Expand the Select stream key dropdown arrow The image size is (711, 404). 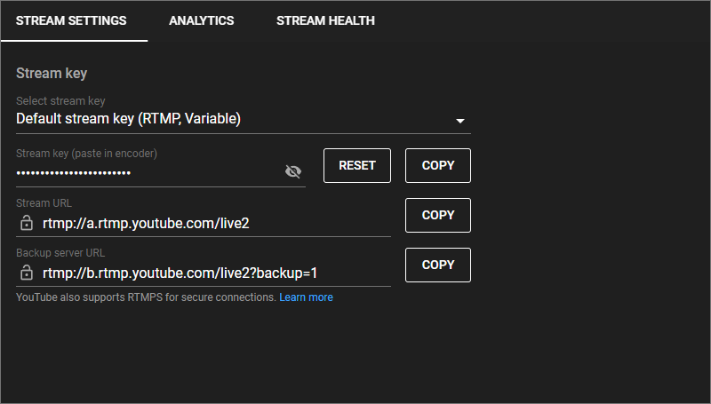tap(460, 121)
